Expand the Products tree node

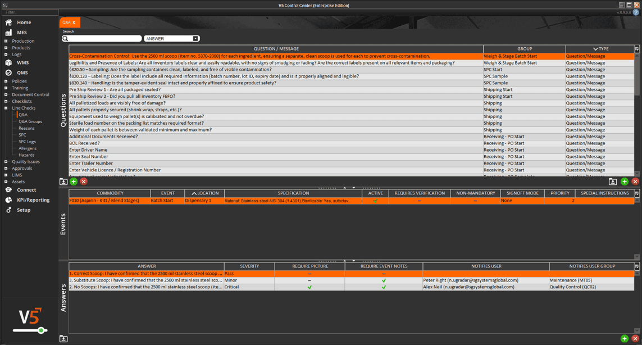(x=6, y=48)
